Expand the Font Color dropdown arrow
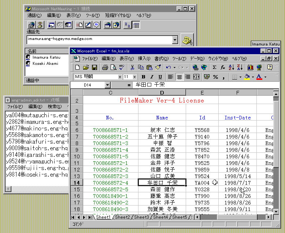 [265, 77]
